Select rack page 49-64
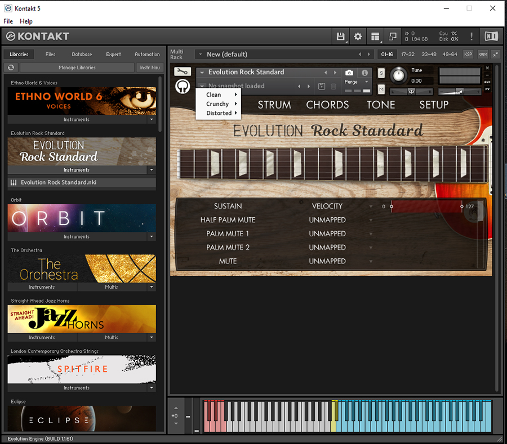Screen dimensions: 507x444 tap(450, 54)
